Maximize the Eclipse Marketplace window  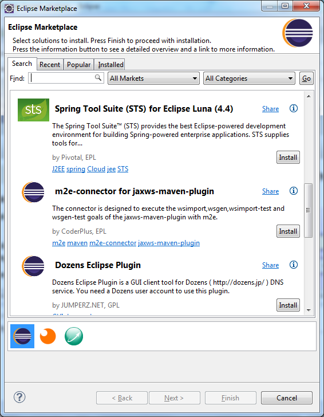click(x=285, y=6)
